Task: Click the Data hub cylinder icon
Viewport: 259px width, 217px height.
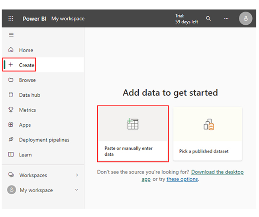Action: pyautogui.click(x=11, y=95)
